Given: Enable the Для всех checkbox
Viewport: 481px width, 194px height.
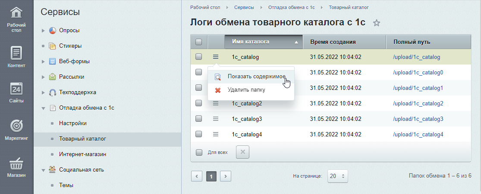Looking at the screenshot, I should [199, 152].
